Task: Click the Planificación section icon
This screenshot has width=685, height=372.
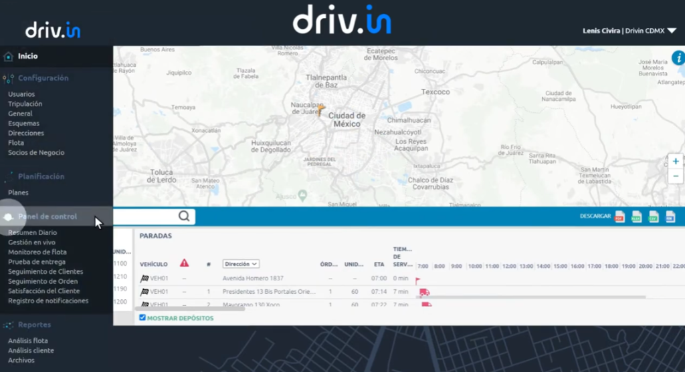Action: point(8,176)
